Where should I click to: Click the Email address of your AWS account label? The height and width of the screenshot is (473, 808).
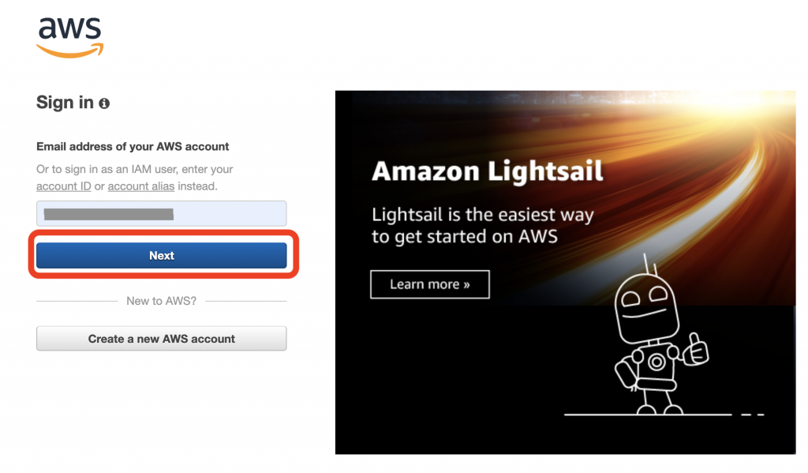133,147
